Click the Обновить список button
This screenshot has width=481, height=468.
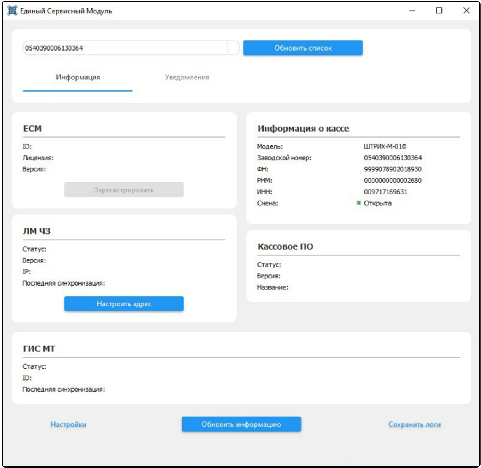coord(303,48)
